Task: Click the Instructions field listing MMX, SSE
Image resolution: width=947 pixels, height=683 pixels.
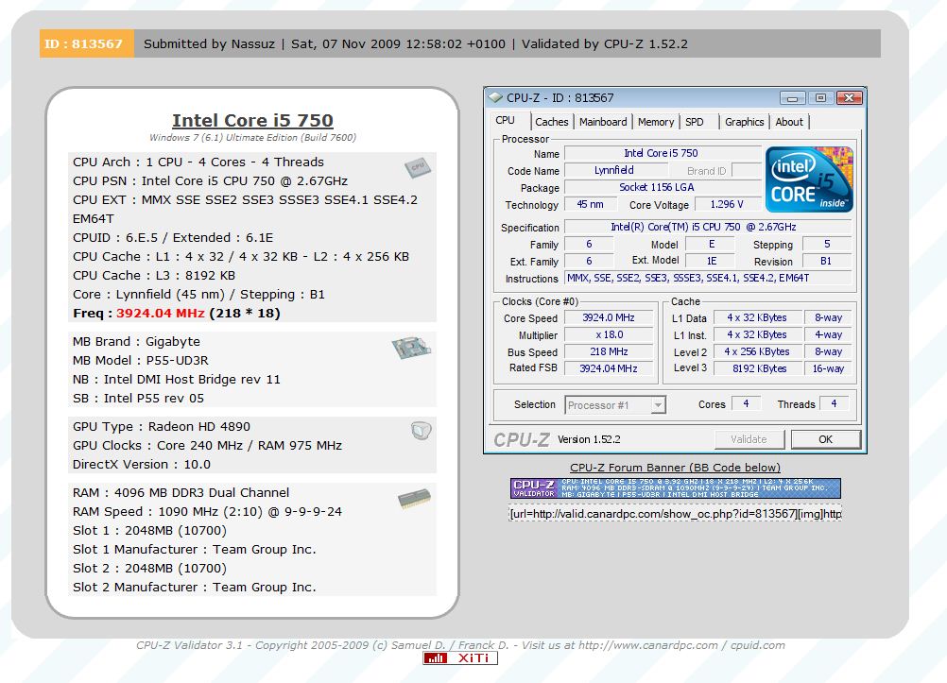Action: (708, 278)
